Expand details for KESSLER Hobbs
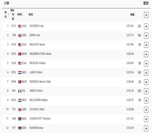Screen dimensions: 152x133 [x=146, y=63]
